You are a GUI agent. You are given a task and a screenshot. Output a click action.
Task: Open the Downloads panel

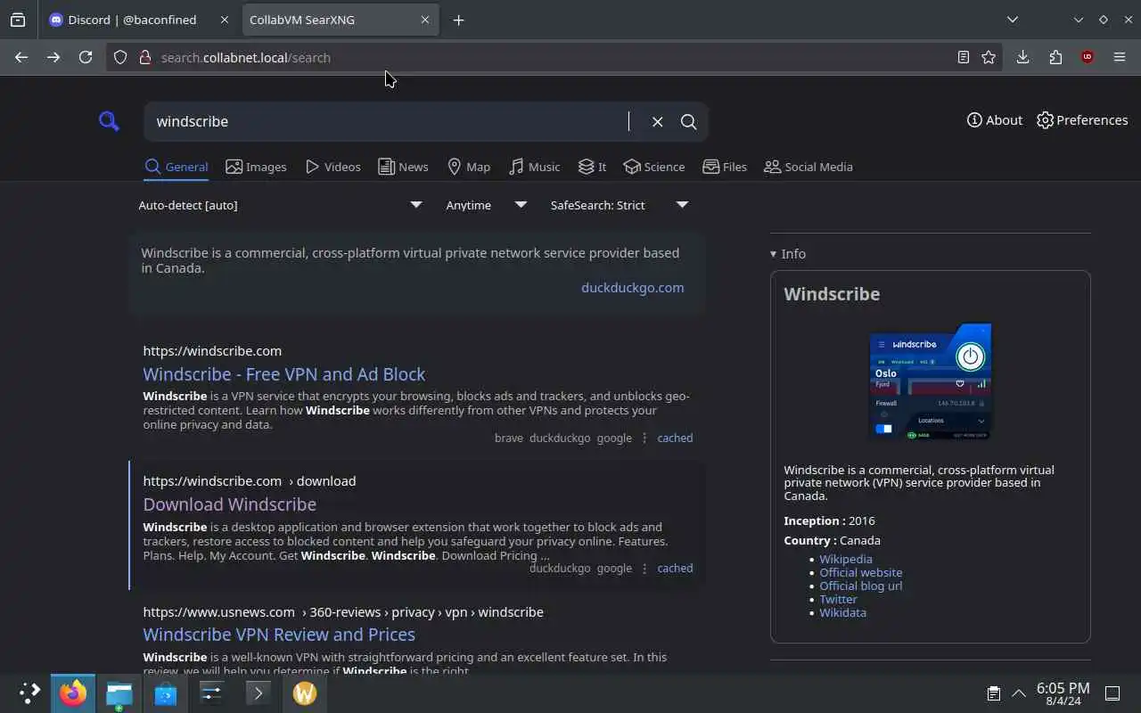(1022, 57)
